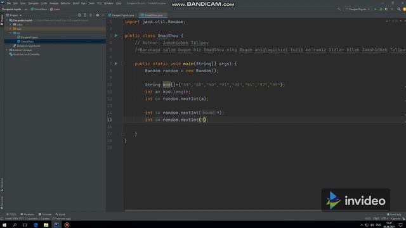
Task: Open the Terminal tool window
Action: coord(45,214)
